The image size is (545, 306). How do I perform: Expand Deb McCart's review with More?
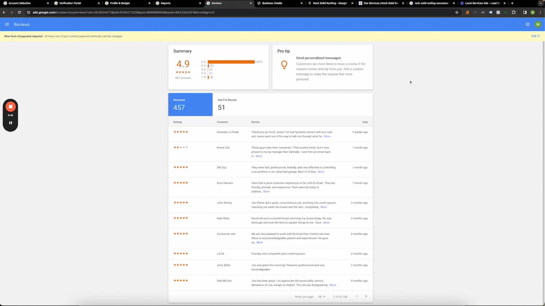tap(333, 285)
